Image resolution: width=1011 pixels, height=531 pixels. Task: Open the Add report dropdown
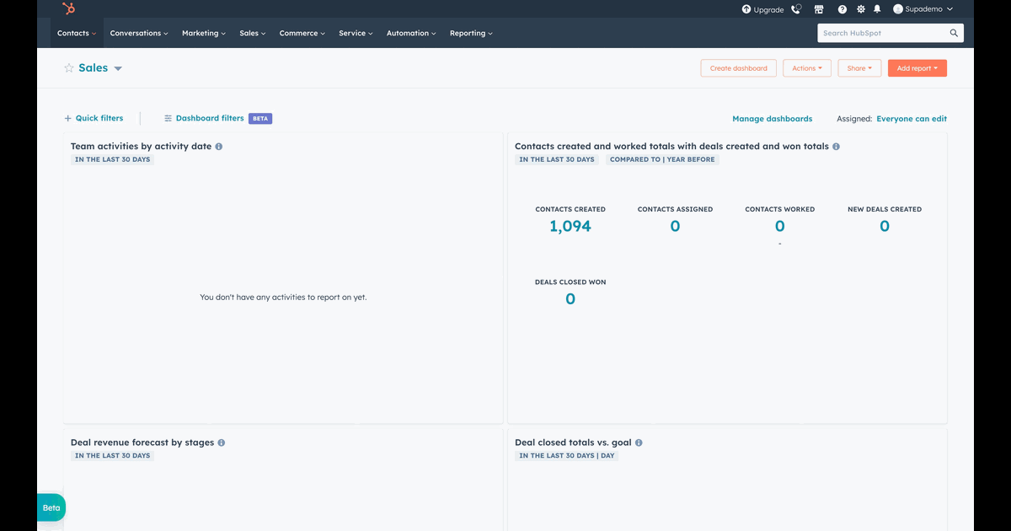pos(917,68)
